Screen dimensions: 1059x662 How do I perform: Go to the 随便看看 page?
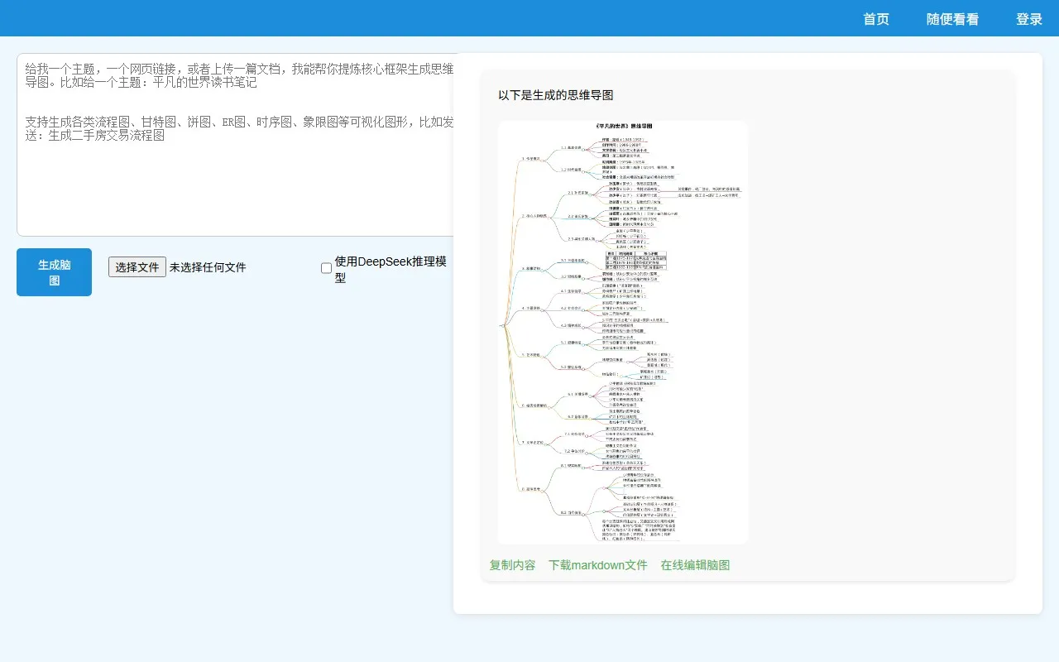coord(952,19)
